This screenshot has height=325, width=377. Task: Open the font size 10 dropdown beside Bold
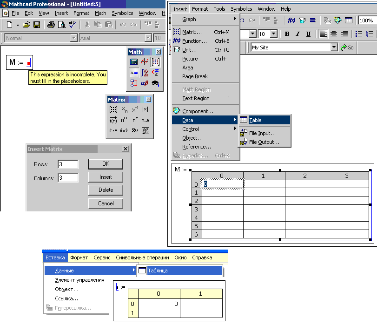click(274, 34)
